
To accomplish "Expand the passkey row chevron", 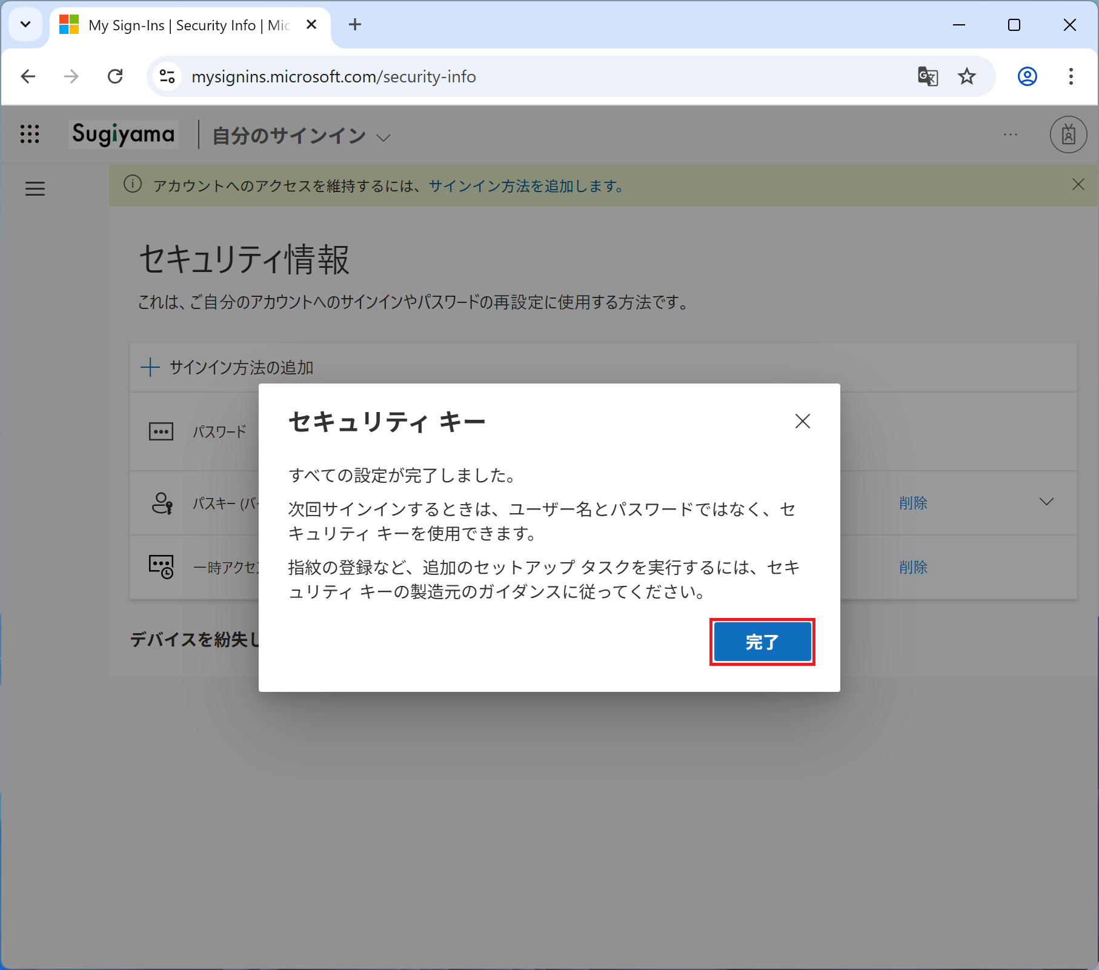I will pos(1046,502).
